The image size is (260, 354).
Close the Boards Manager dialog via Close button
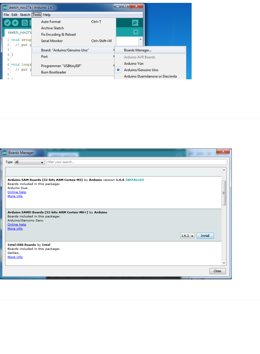[217, 271]
